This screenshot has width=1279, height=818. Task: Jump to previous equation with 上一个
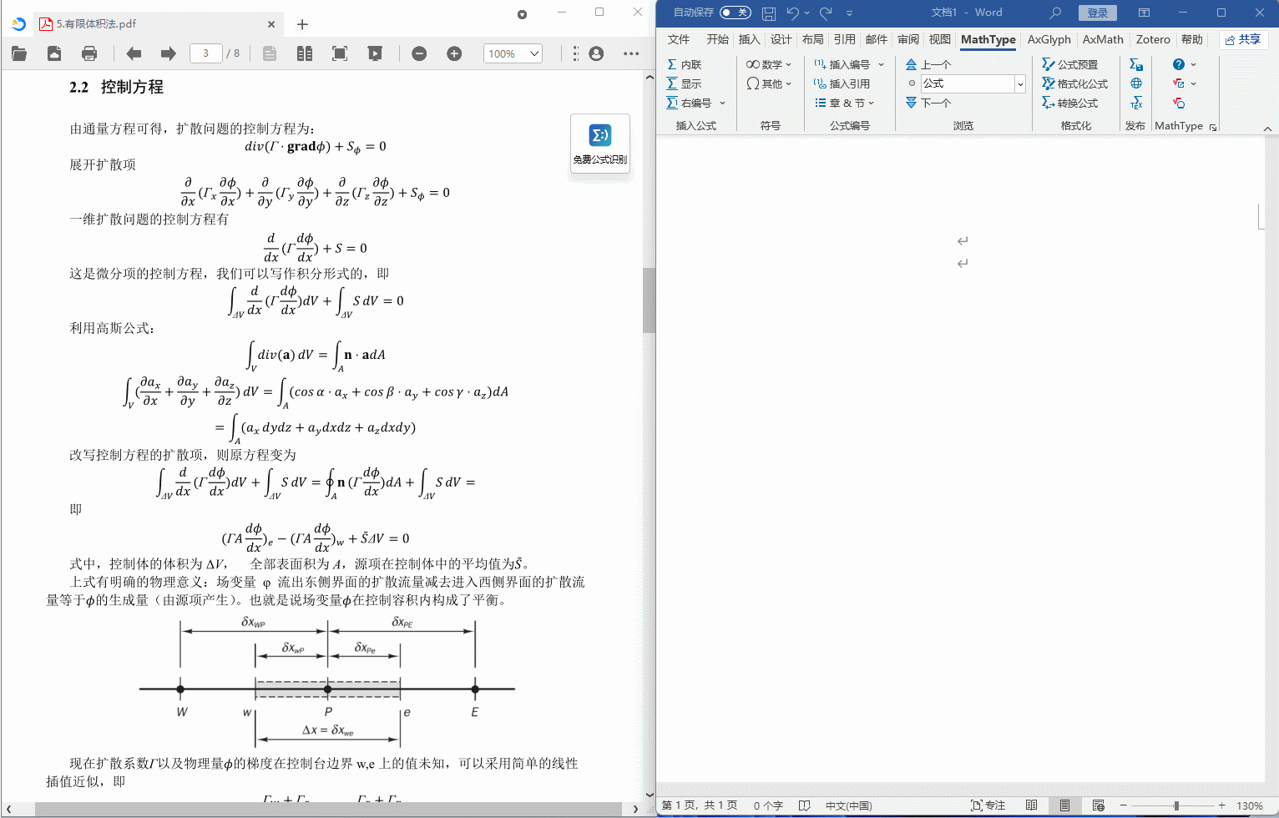click(928, 64)
